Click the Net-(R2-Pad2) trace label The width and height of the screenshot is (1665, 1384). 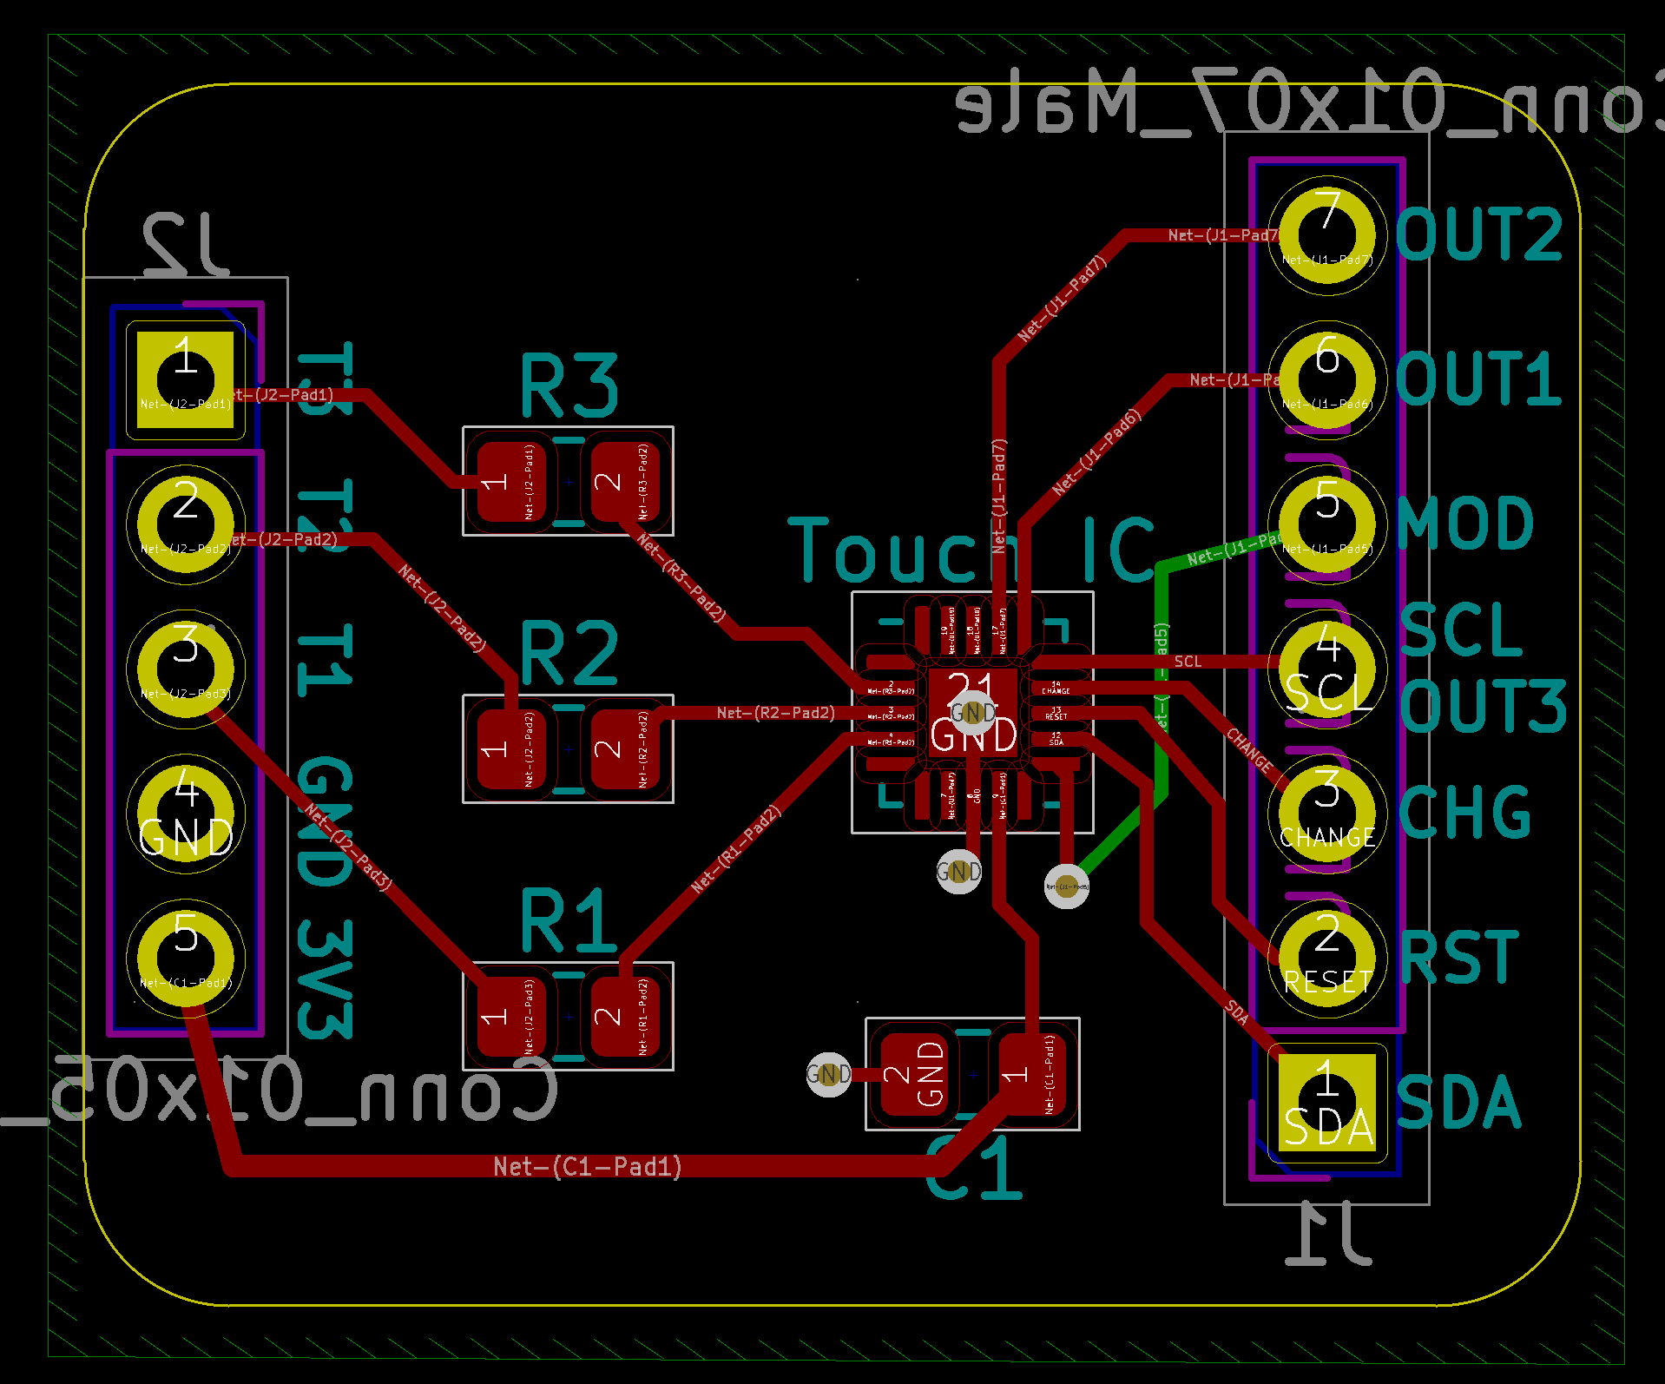pyautogui.click(x=776, y=713)
